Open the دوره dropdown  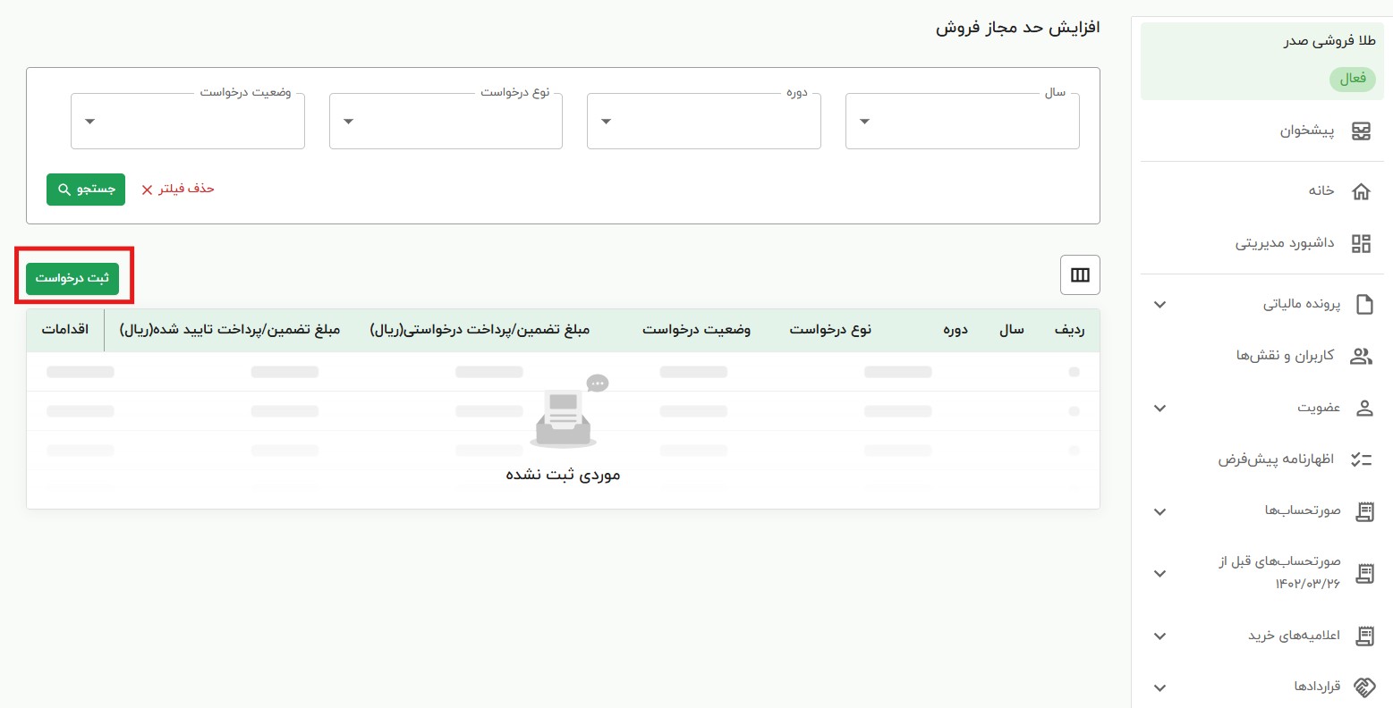704,121
